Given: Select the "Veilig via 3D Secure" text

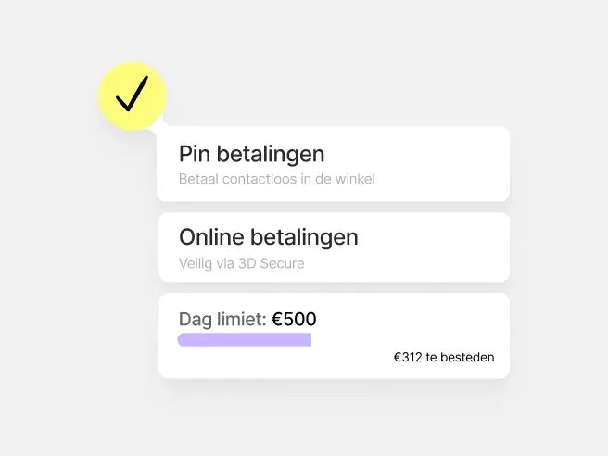Looking at the screenshot, I should 242,263.
